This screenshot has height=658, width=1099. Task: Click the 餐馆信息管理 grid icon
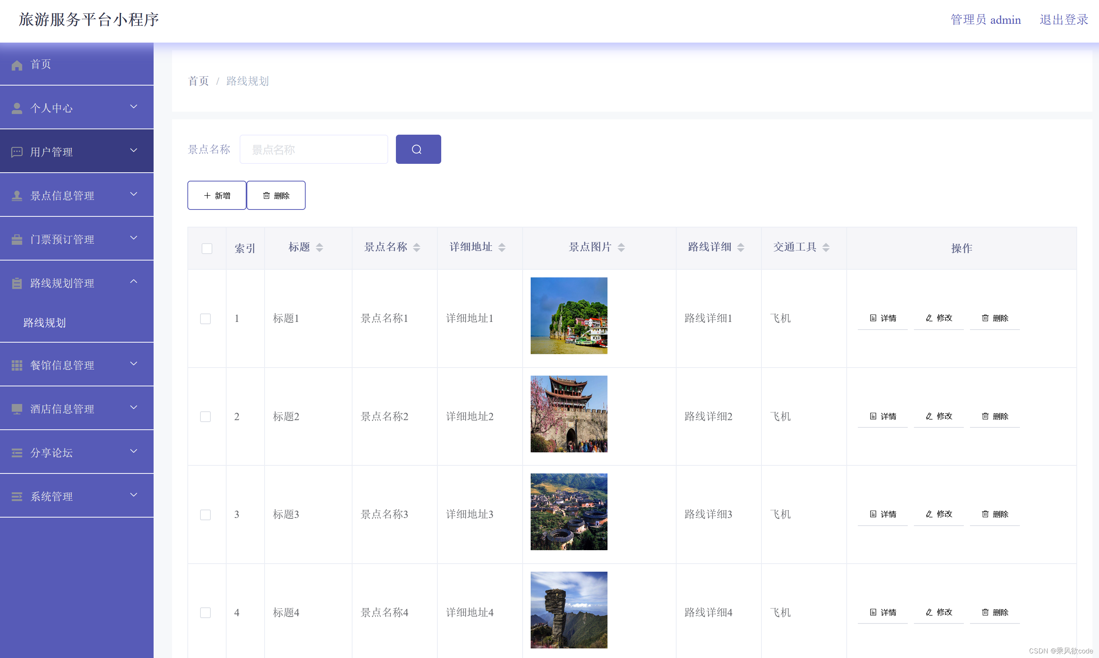point(17,365)
